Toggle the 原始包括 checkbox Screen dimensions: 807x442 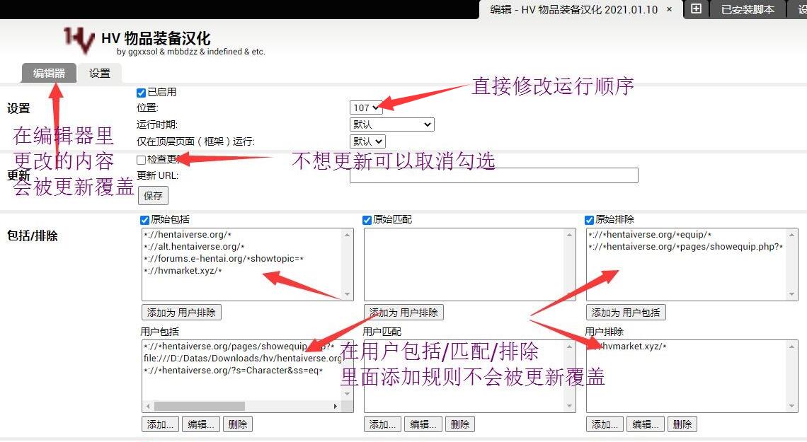pyautogui.click(x=144, y=220)
